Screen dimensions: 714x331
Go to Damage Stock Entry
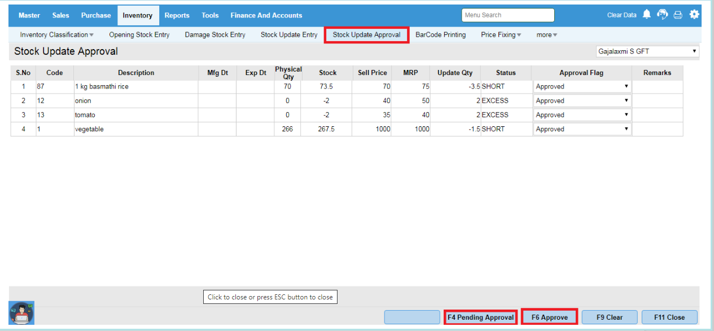(x=215, y=35)
